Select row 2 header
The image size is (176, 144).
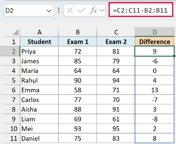tap(10, 51)
